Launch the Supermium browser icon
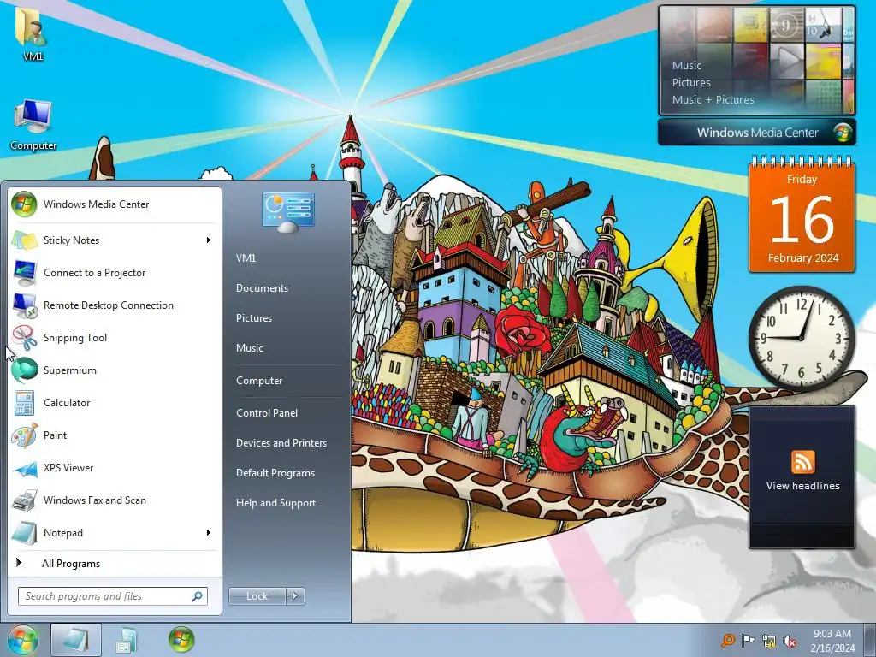 click(x=24, y=370)
